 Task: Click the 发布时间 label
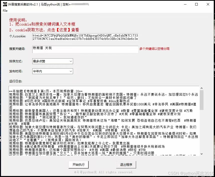click(x=16, y=71)
